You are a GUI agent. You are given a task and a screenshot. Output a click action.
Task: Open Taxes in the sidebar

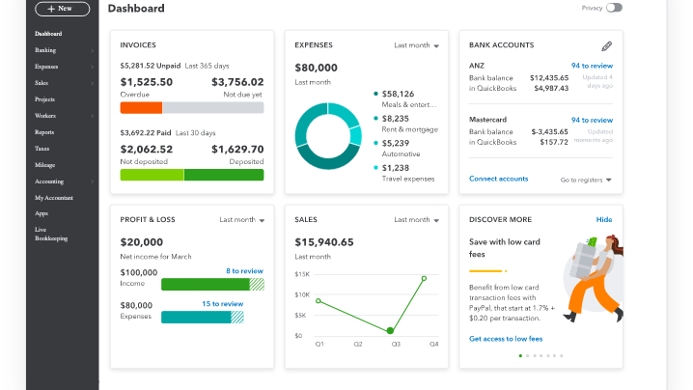[42, 149]
